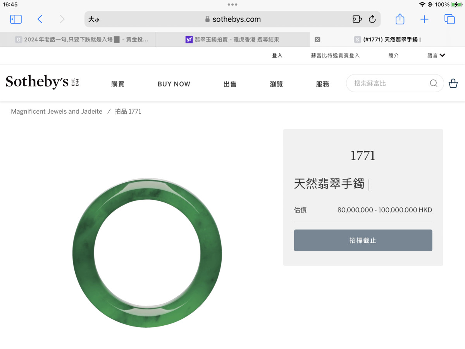Open the 簡介 link
This screenshot has height=349, width=465.
393,55
